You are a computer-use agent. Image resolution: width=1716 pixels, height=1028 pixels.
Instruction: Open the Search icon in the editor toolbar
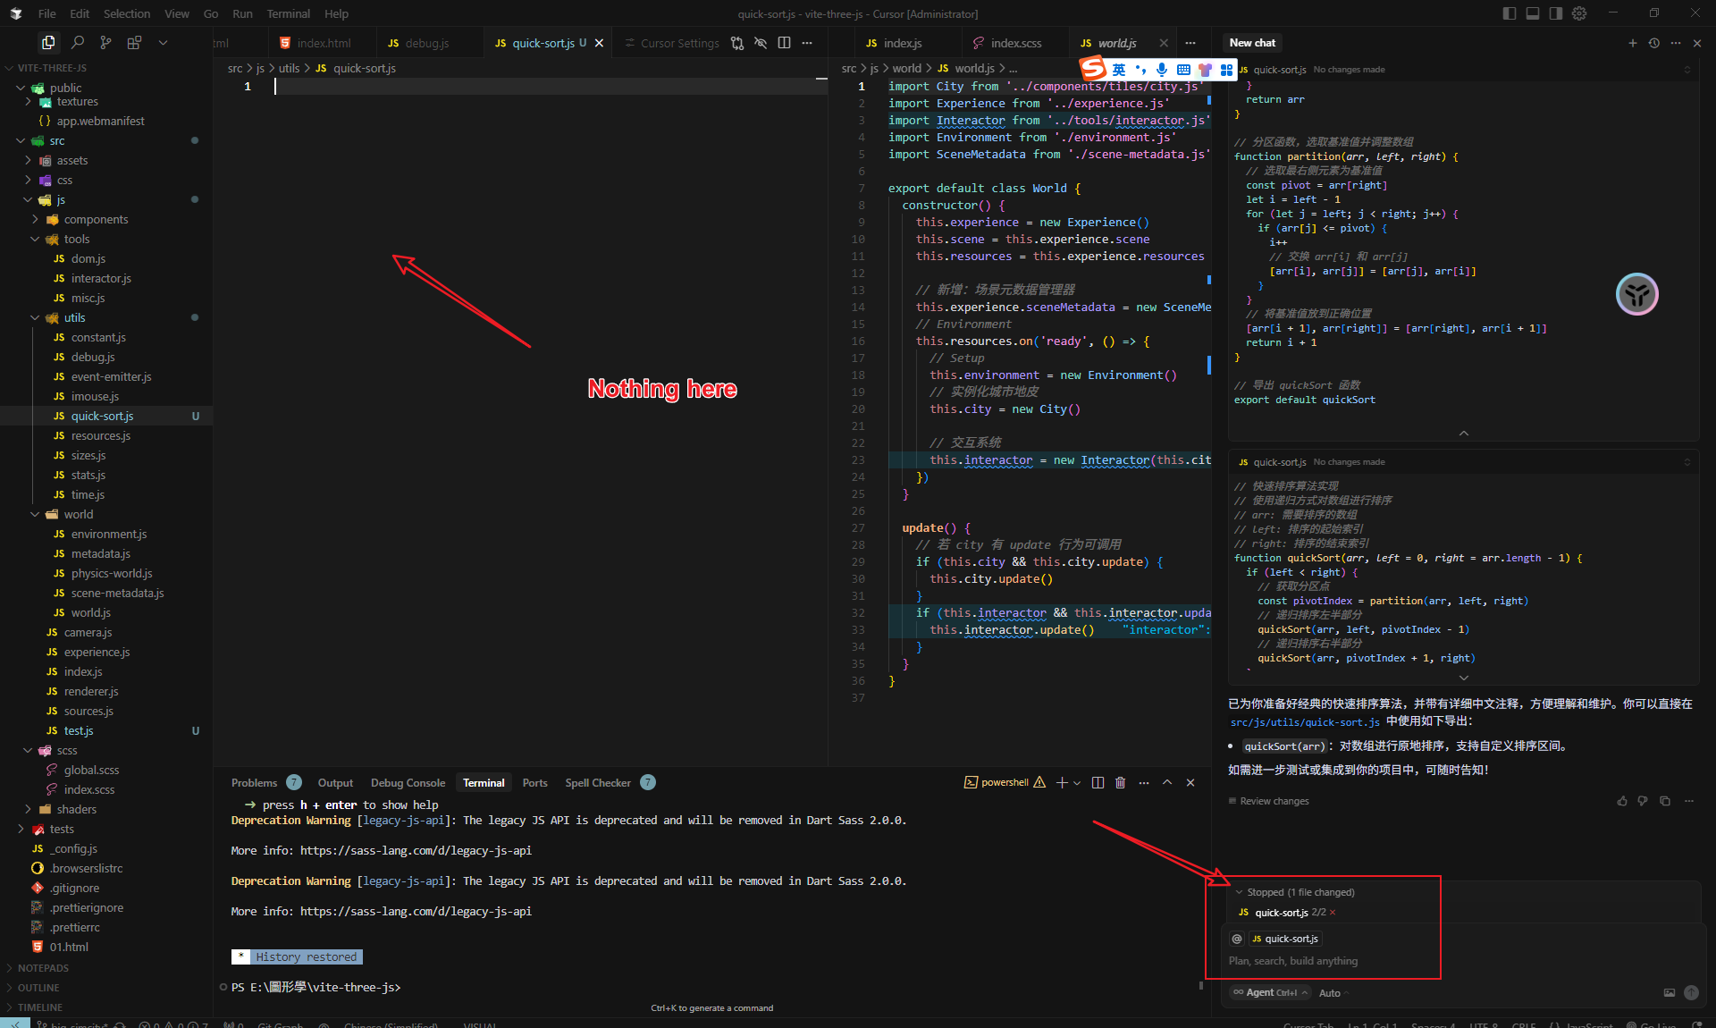pos(78,42)
